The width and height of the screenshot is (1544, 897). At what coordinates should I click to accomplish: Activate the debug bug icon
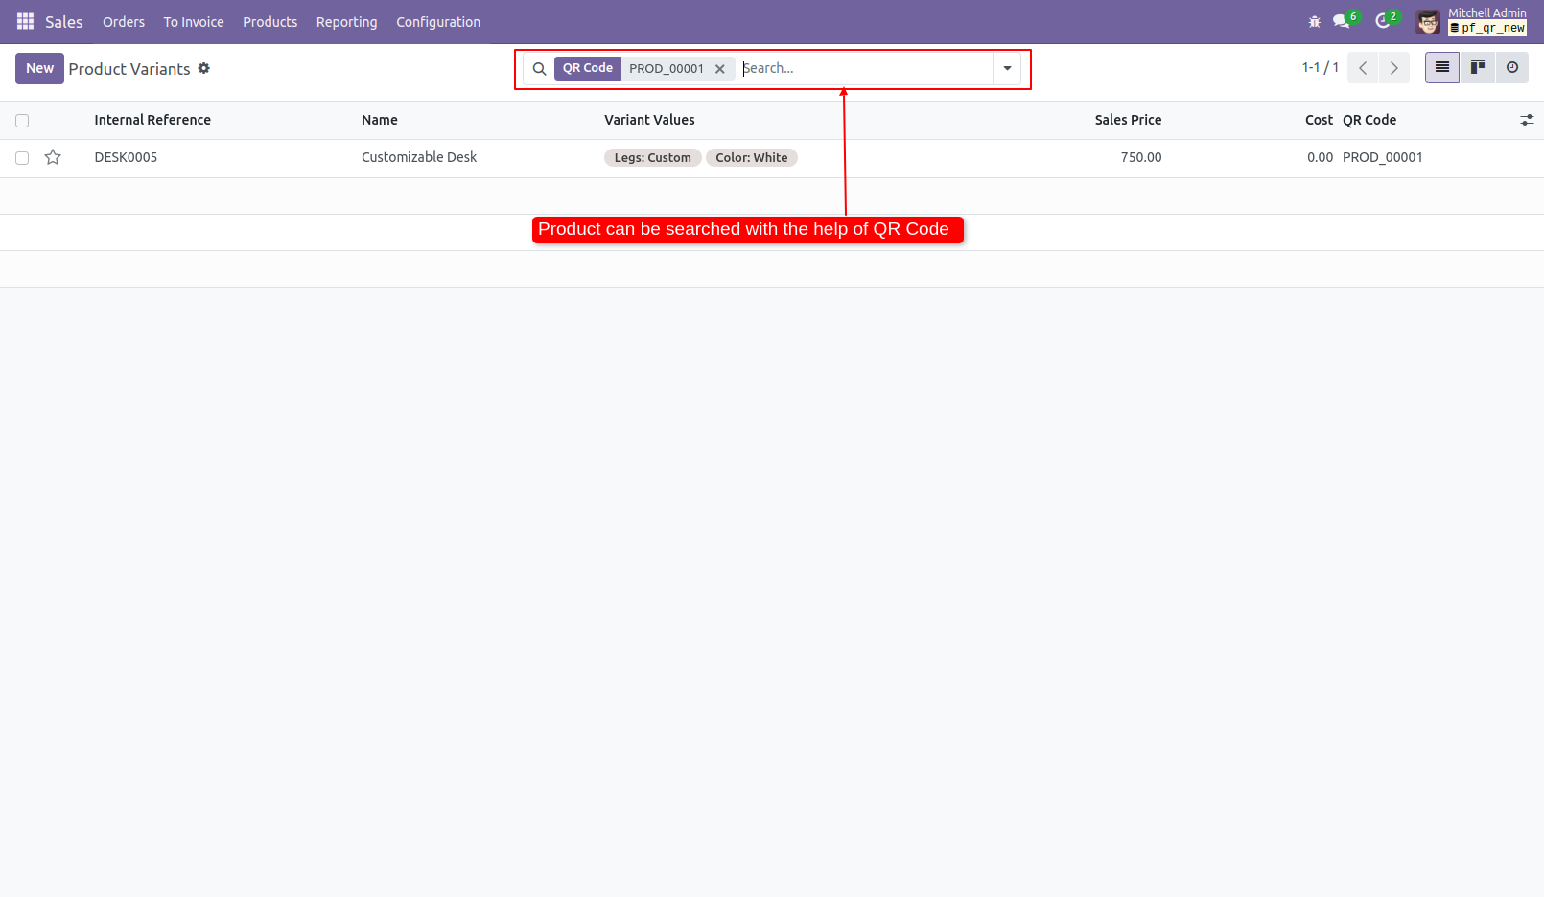coord(1314,20)
